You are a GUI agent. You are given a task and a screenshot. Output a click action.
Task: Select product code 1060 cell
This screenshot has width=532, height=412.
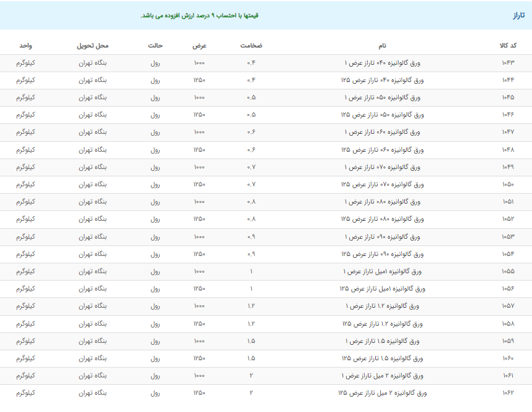(x=508, y=358)
